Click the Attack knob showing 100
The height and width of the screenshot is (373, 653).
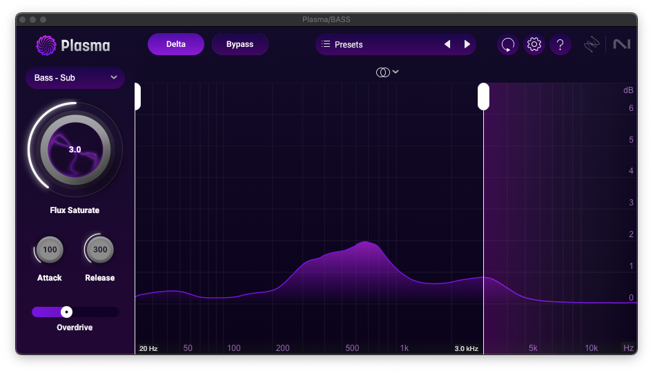pos(50,250)
